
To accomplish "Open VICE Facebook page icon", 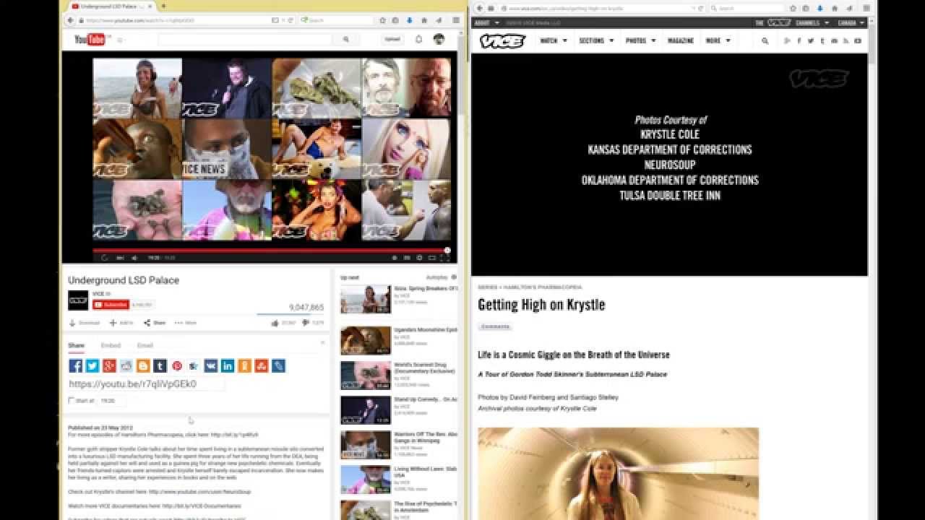I will coord(799,41).
